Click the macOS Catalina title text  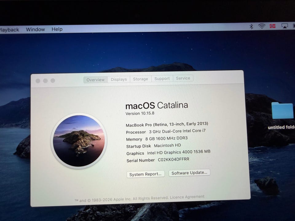[156, 105]
